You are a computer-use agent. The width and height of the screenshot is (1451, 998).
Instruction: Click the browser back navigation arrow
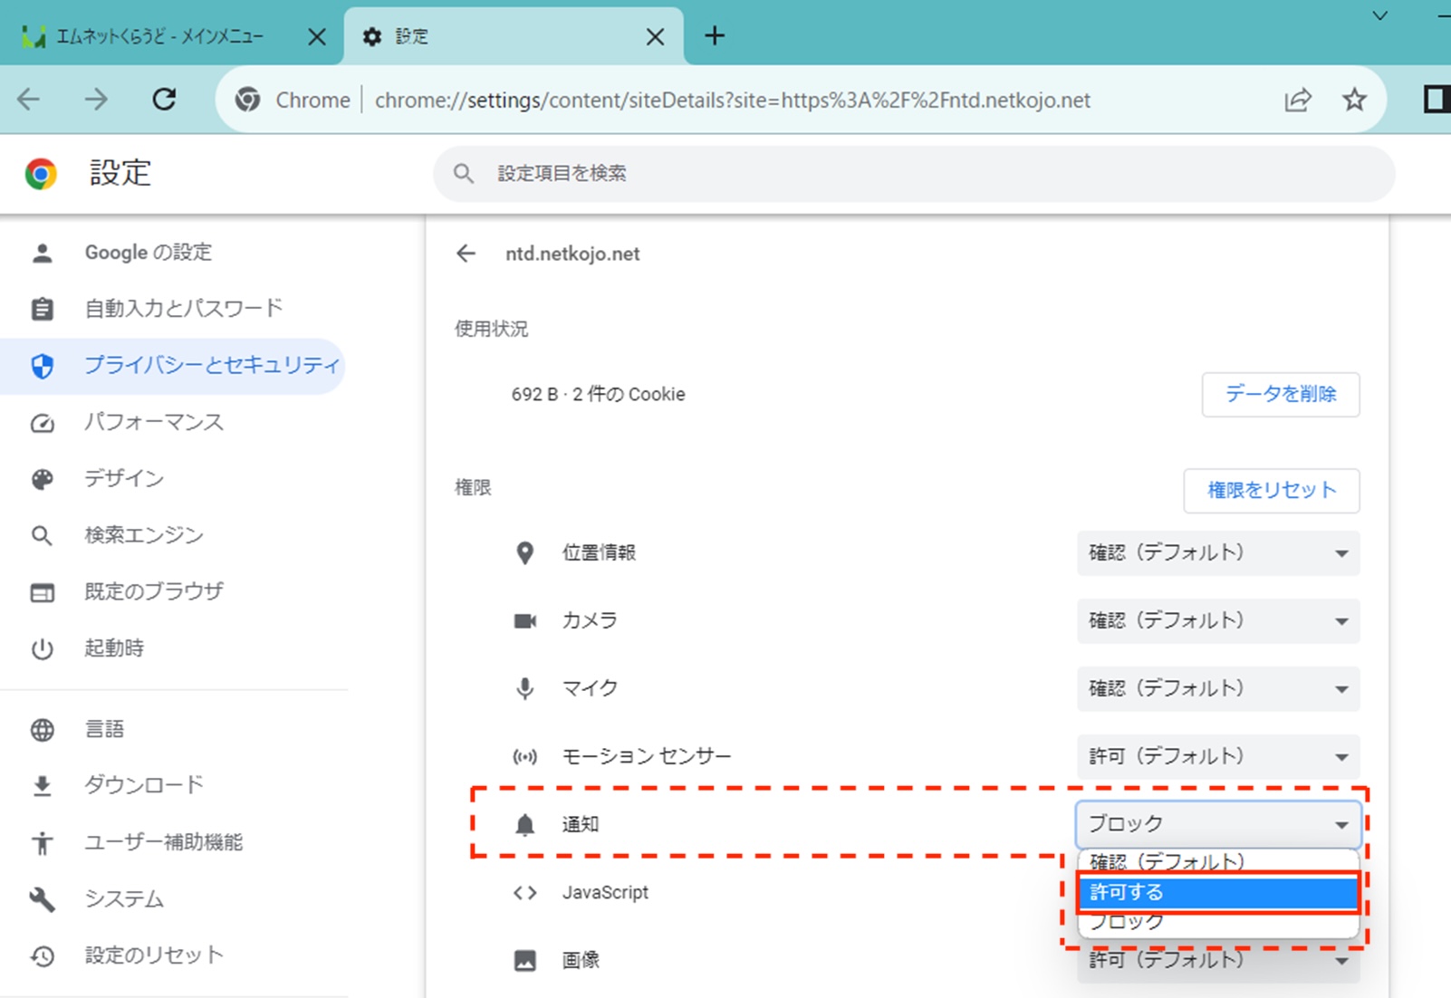coord(30,99)
